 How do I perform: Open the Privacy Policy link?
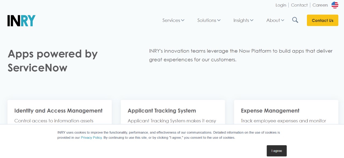91,138
